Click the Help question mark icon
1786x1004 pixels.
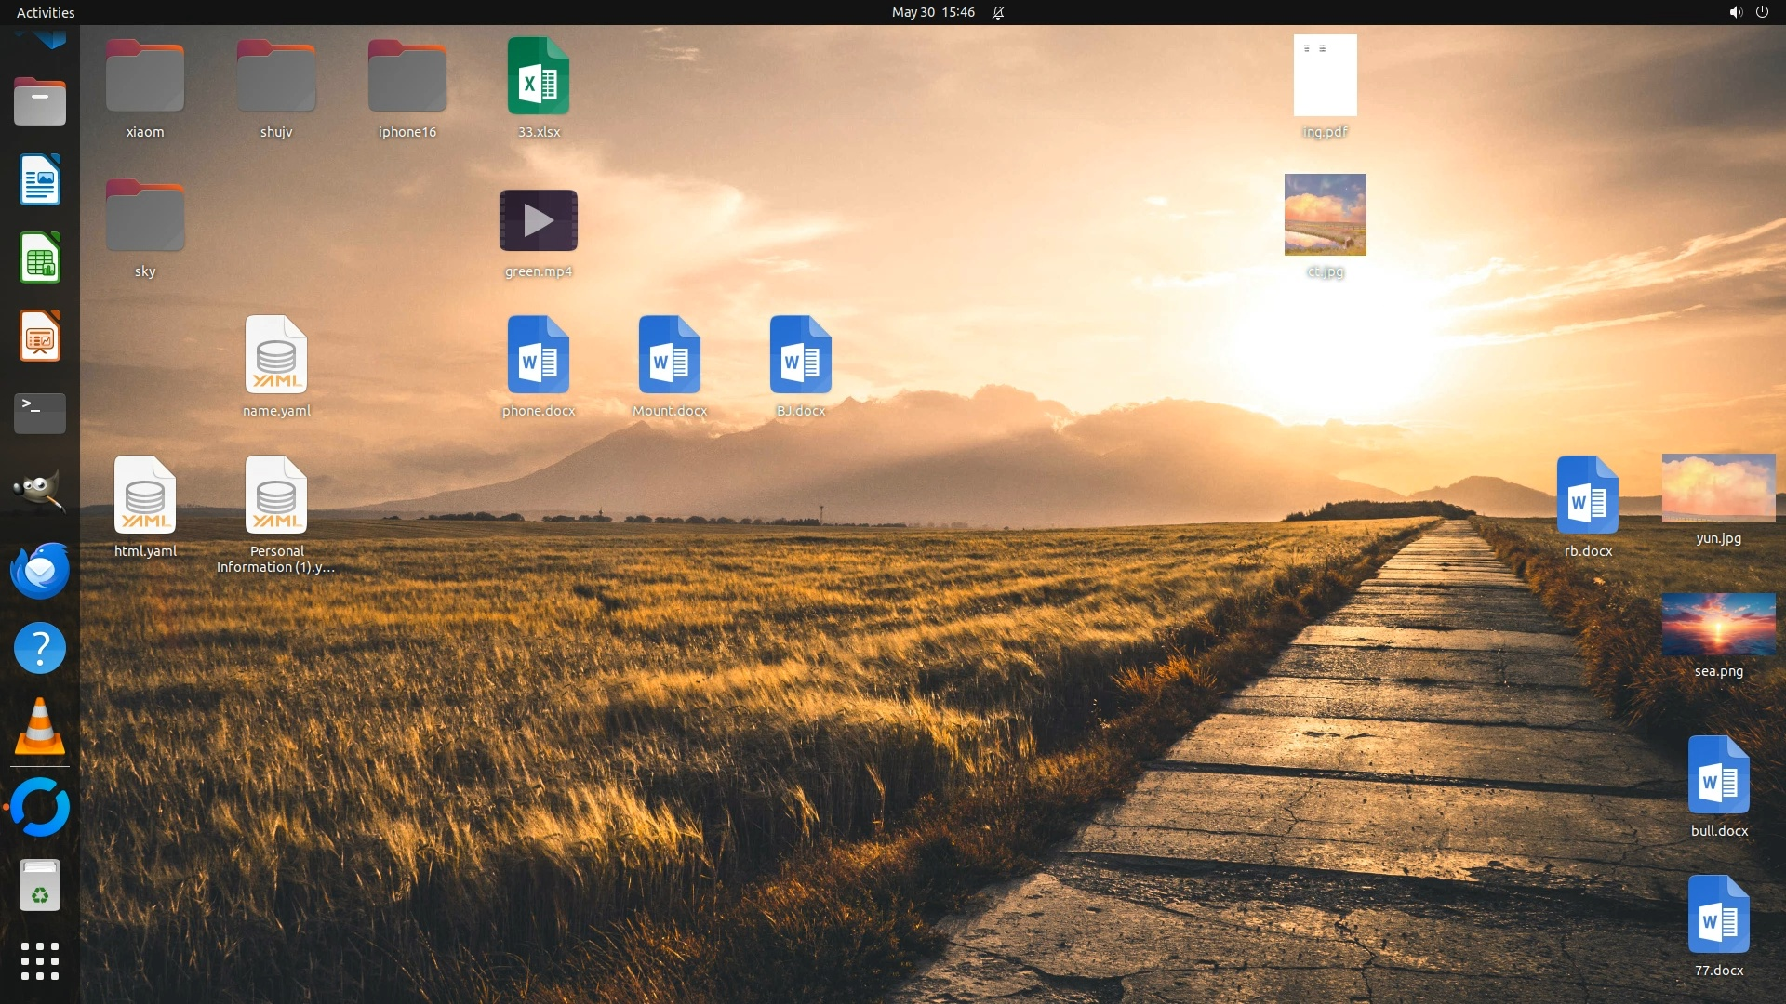(x=39, y=648)
